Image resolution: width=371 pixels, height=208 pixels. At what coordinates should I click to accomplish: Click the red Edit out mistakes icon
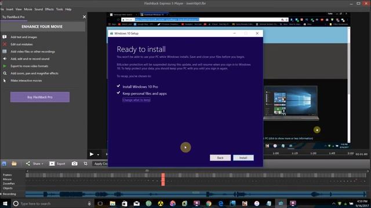(5, 44)
